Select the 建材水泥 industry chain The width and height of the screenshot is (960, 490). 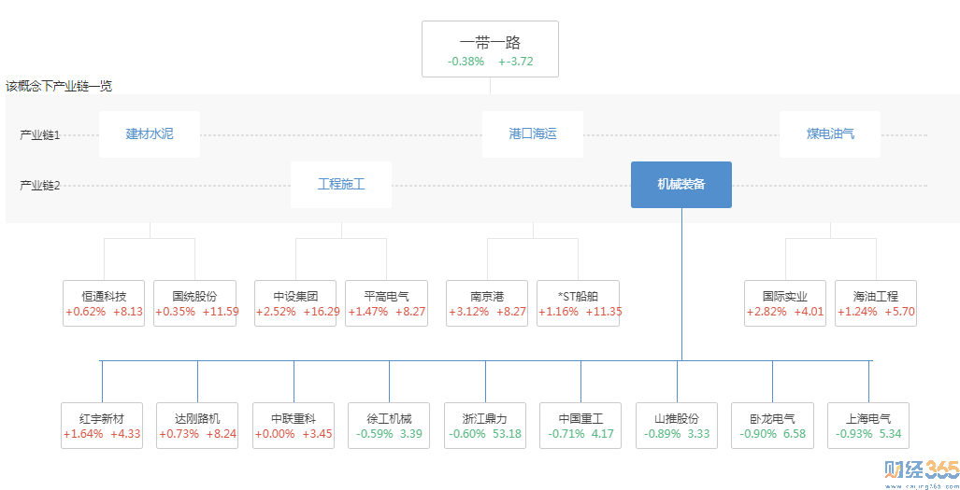click(150, 134)
